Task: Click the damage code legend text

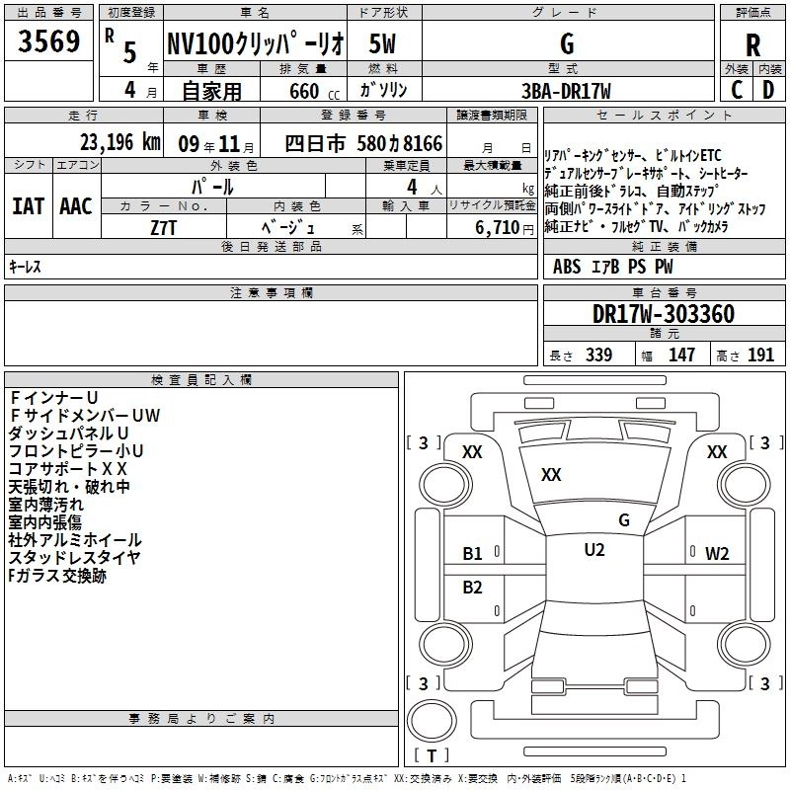Action: [347, 779]
